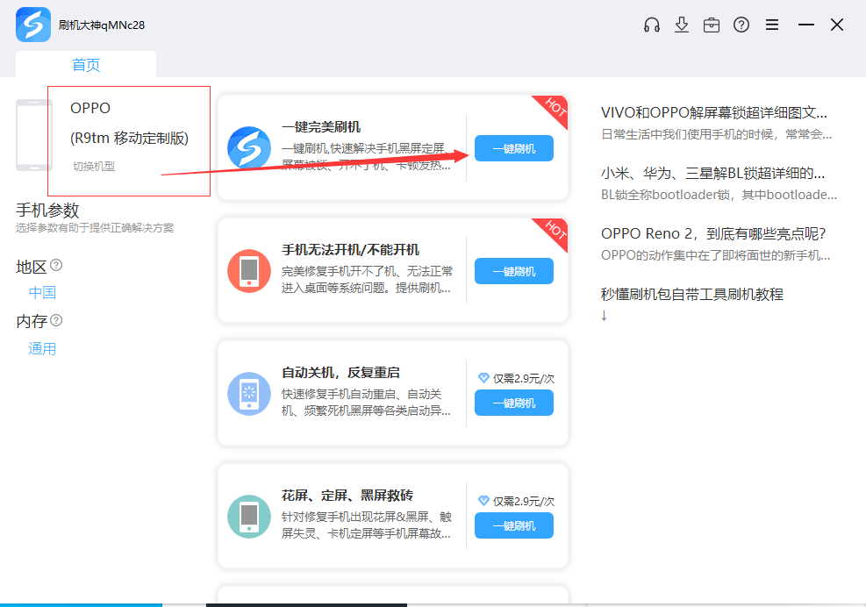This screenshot has height=607, width=866.
Task: Click the 内存 label
Action: coord(32,321)
